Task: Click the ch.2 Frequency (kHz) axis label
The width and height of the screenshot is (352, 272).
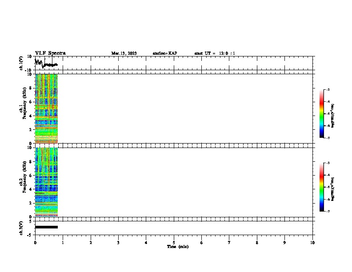Action: [23, 177]
